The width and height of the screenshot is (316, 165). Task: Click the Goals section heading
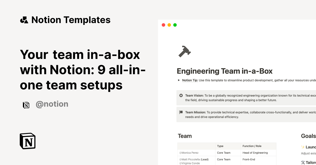pos(308,136)
